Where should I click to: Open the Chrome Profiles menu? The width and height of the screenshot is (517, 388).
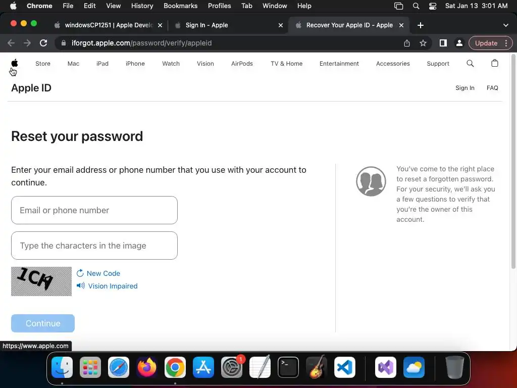[x=219, y=6]
